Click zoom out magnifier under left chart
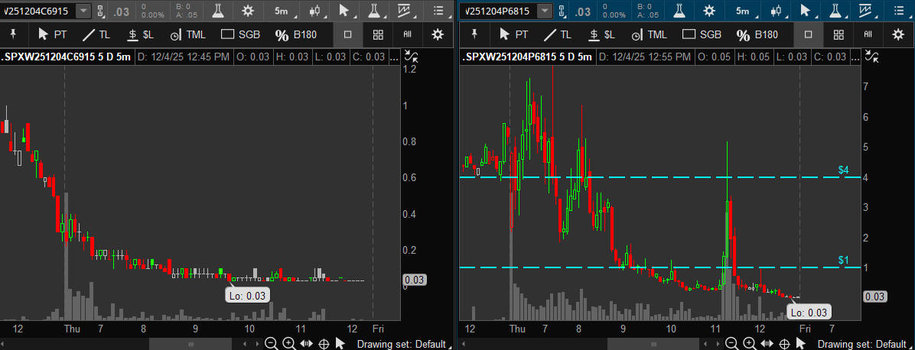Image resolution: width=915 pixels, height=350 pixels. [x=271, y=343]
